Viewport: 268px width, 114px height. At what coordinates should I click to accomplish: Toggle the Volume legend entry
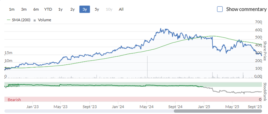click(42, 20)
